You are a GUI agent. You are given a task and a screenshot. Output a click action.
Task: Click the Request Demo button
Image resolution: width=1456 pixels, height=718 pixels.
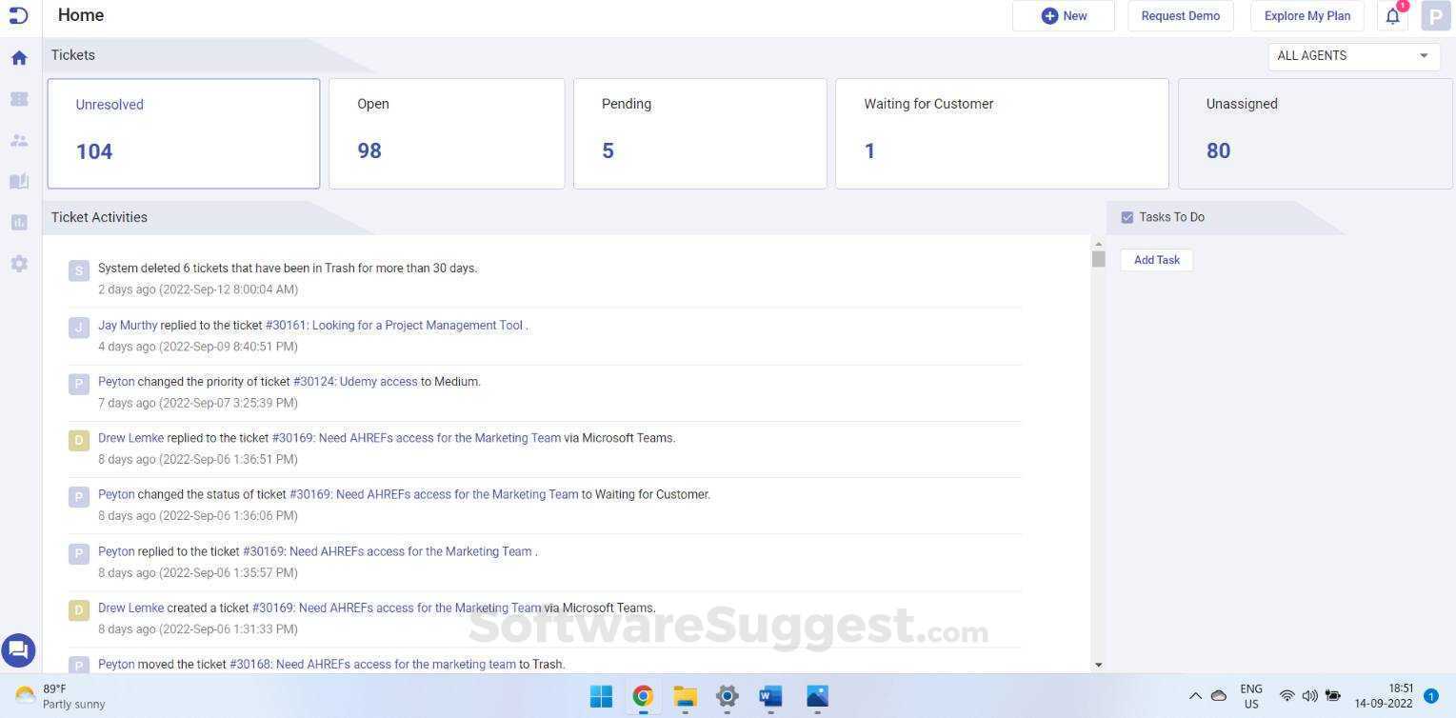click(1180, 15)
